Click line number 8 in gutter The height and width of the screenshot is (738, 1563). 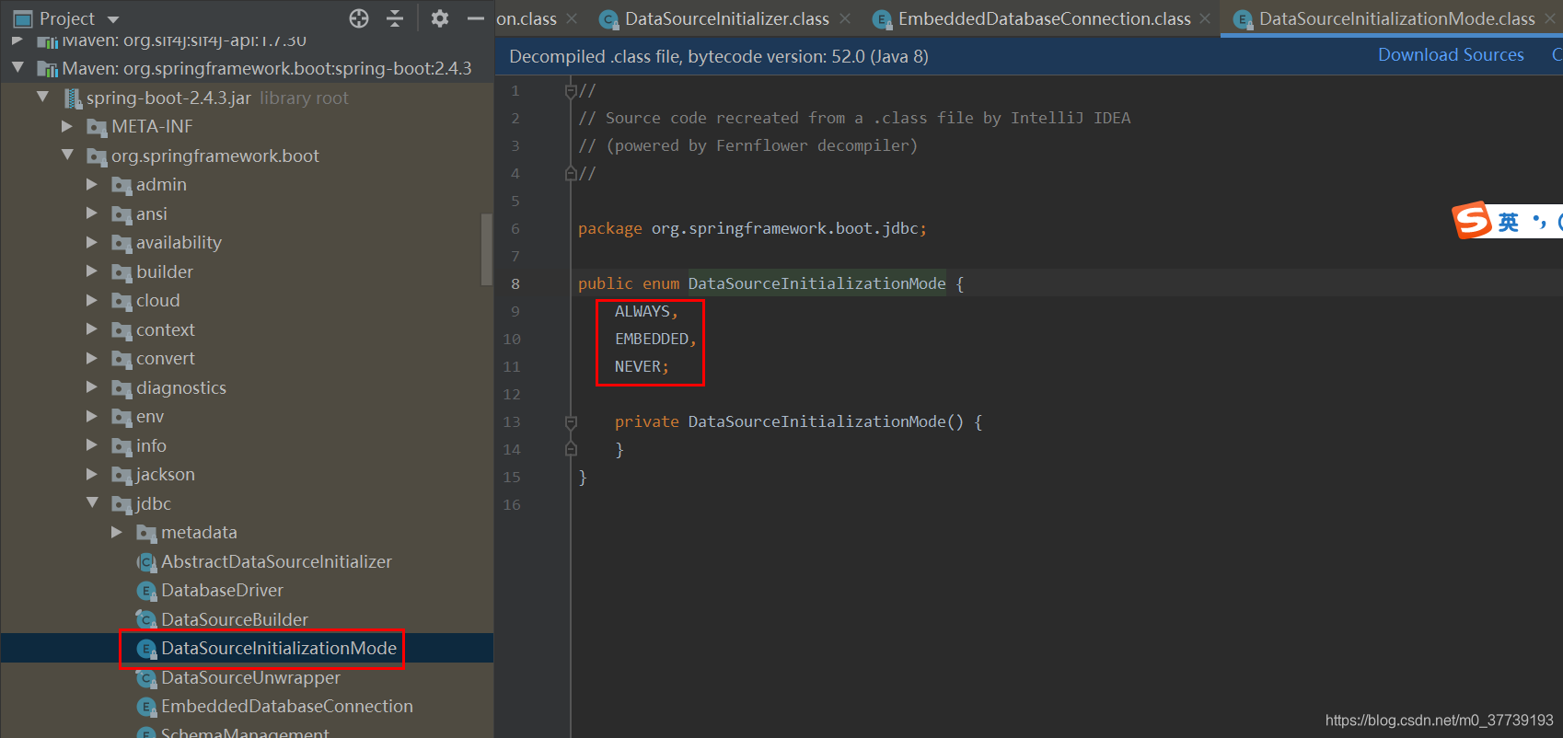515,283
